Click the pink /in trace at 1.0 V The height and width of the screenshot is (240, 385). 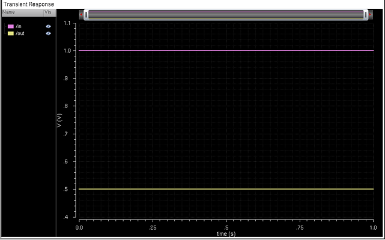226,50
